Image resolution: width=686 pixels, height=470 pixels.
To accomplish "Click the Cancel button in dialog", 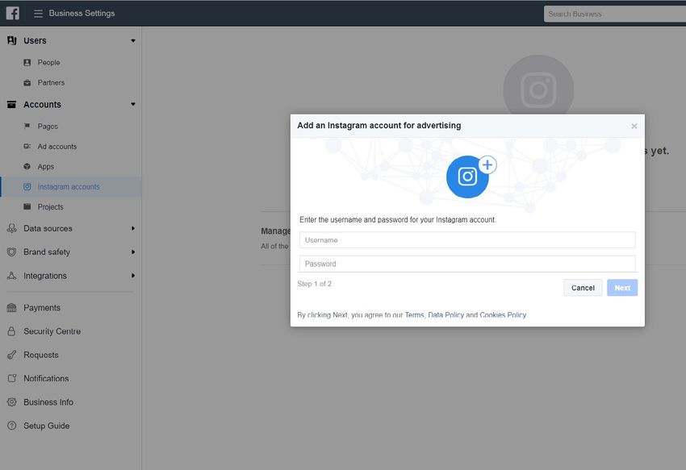I will tap(583, 288).
